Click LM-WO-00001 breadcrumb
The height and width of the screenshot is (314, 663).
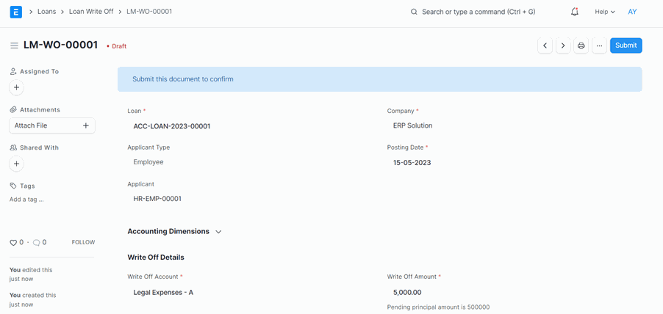pos(149,12)
